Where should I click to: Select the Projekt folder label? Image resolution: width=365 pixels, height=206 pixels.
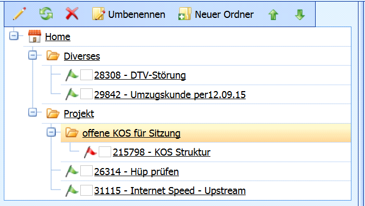(x=79, y=114)
